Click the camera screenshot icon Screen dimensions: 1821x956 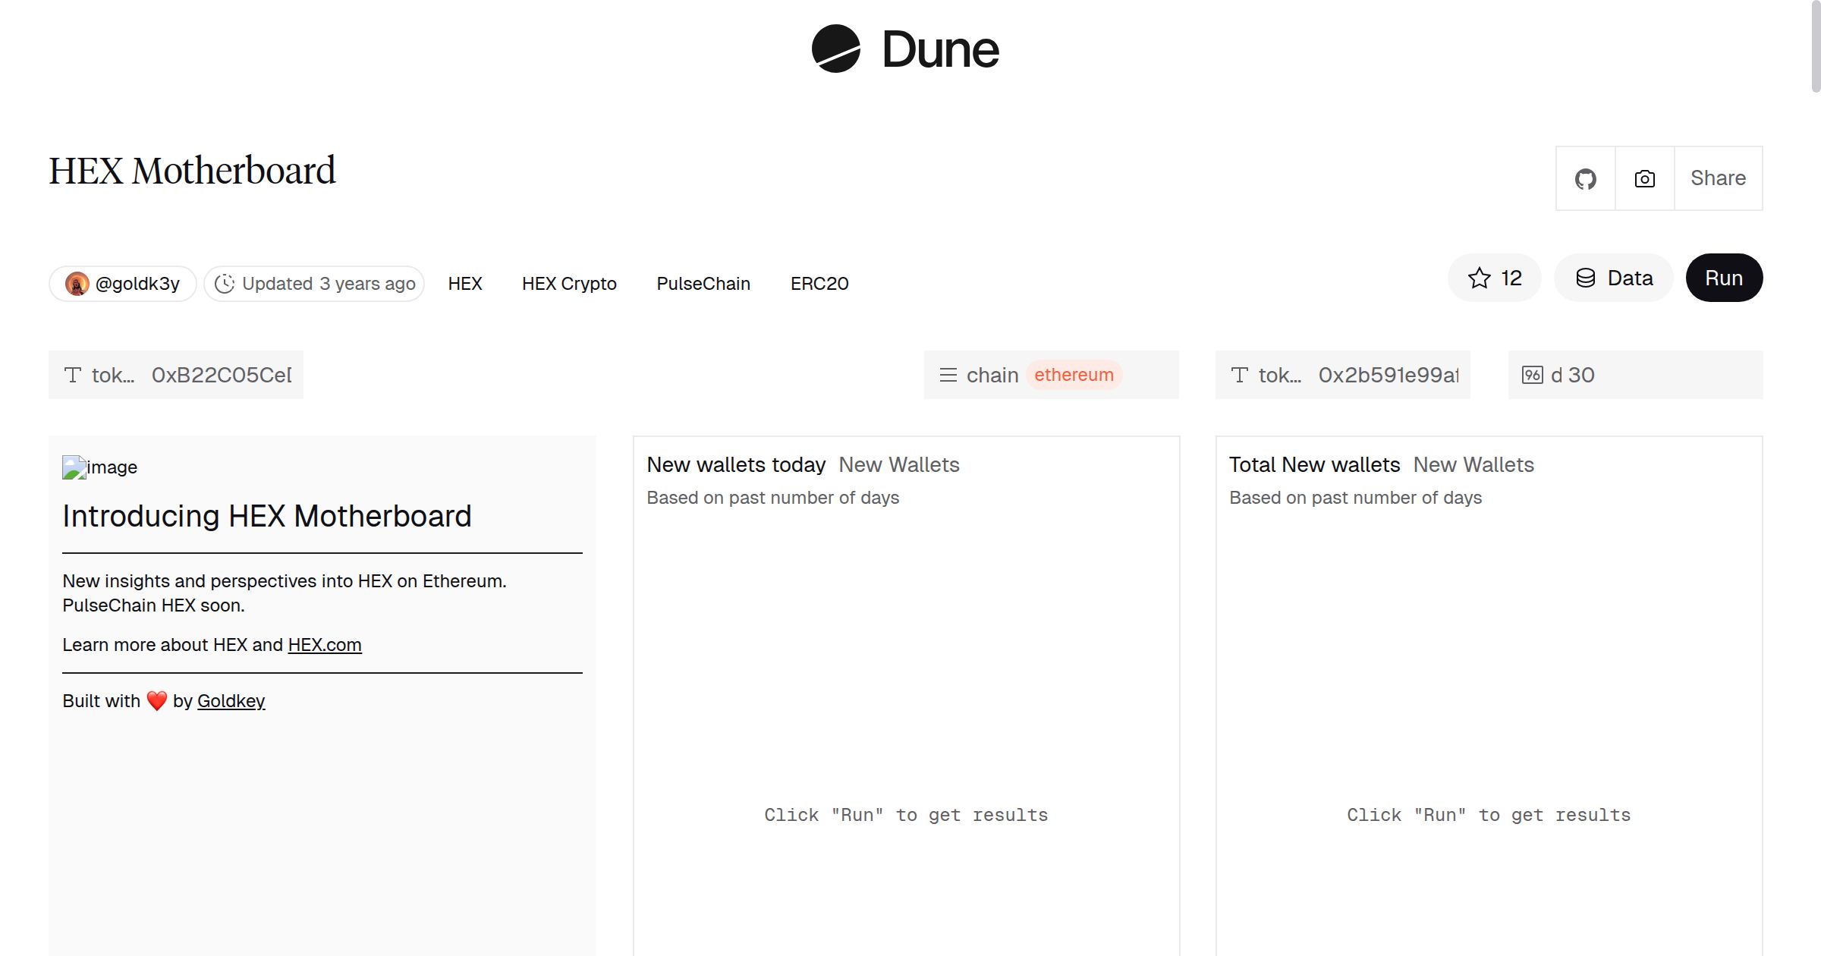point(1644,179)
